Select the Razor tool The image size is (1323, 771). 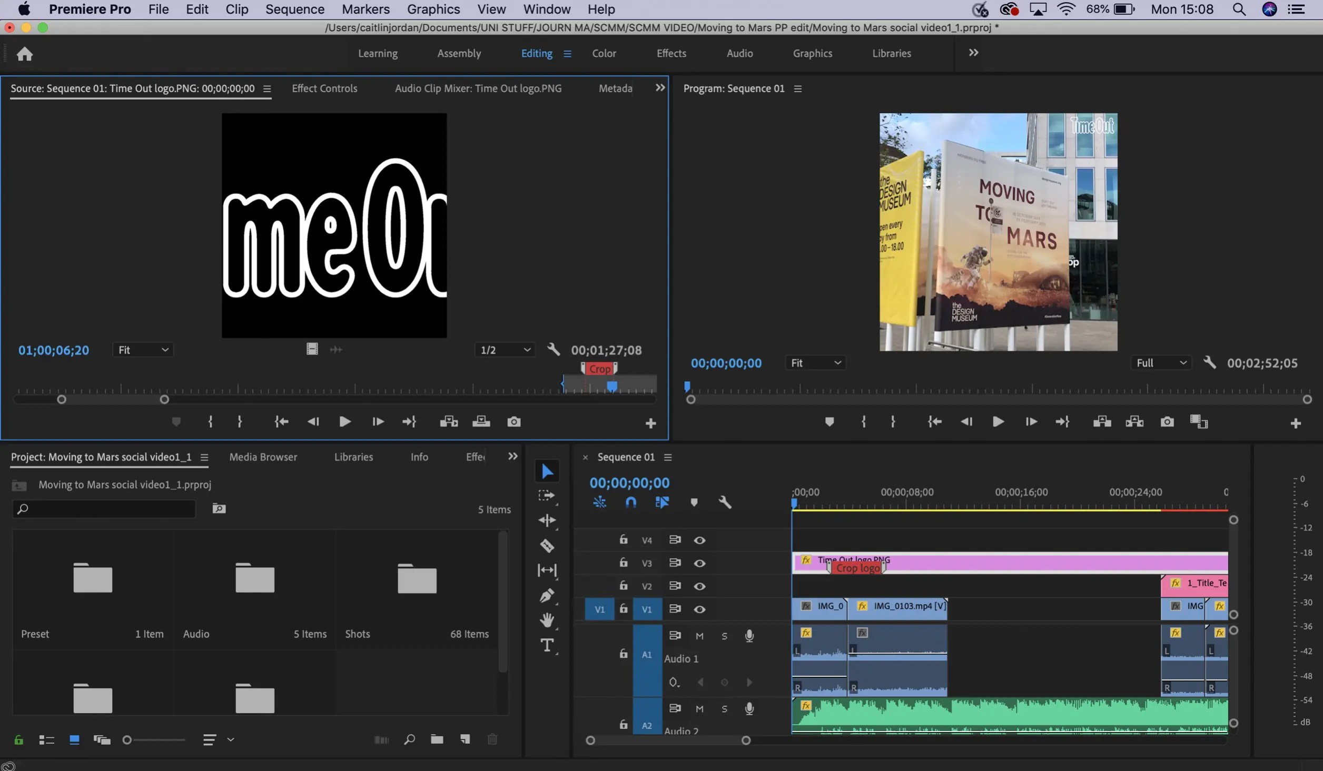547,546
